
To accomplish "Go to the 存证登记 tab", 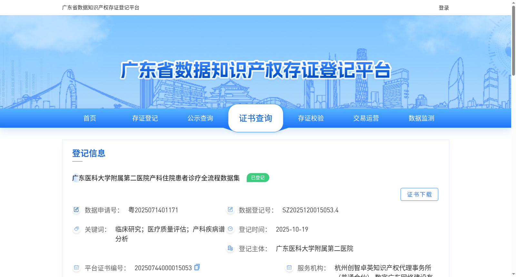I will click(145, 118).
